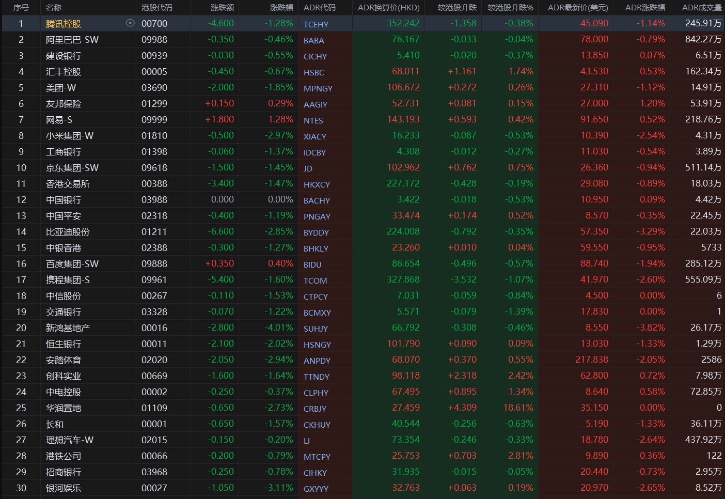Select 中国银行 stock name
The image size is (725, 499).
64,200
